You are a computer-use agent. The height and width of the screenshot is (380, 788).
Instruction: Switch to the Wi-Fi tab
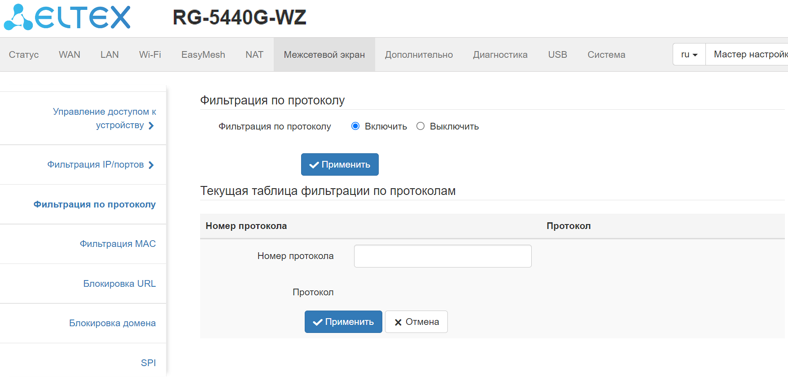click(x=150, y=55)
